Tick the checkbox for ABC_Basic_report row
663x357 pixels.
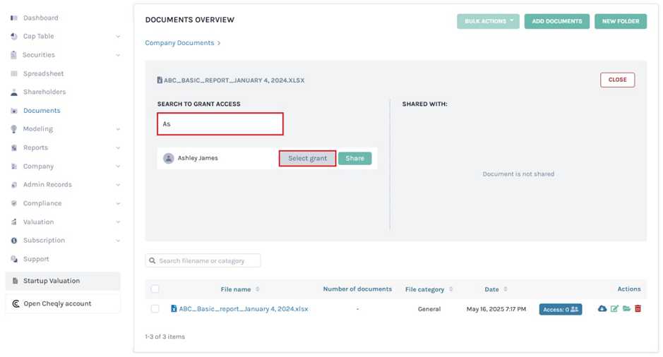[155, 309]
